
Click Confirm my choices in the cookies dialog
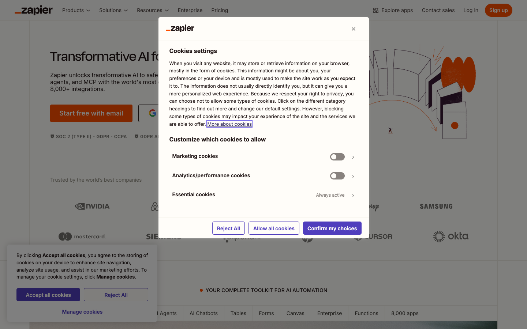332,228
